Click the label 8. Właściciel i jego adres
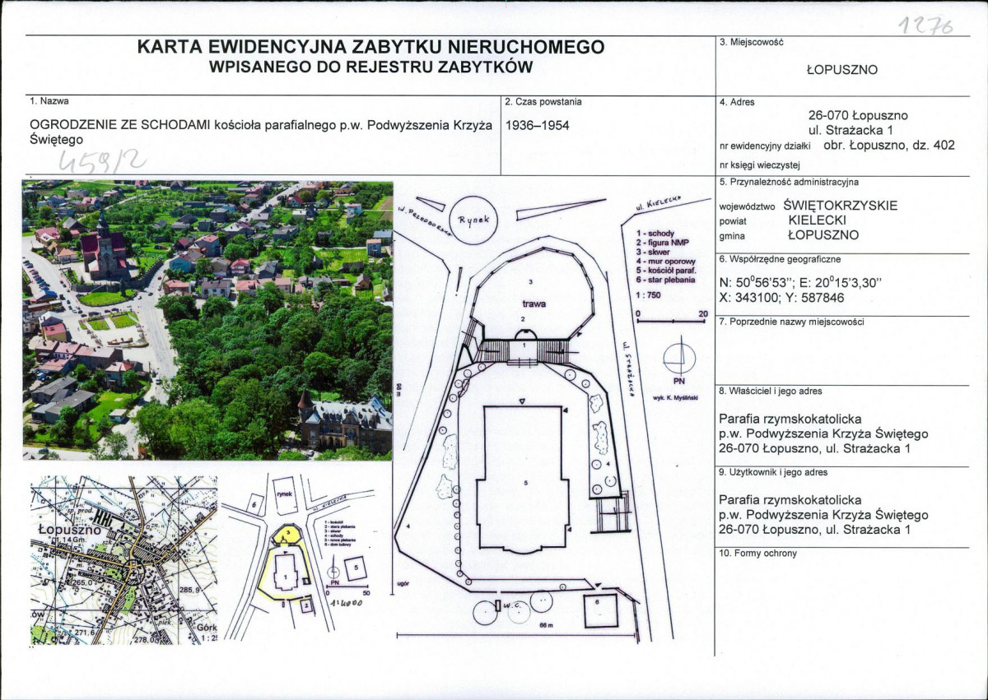Image resolution: width=988 pixels, height=700 pixels. [771, 392]
